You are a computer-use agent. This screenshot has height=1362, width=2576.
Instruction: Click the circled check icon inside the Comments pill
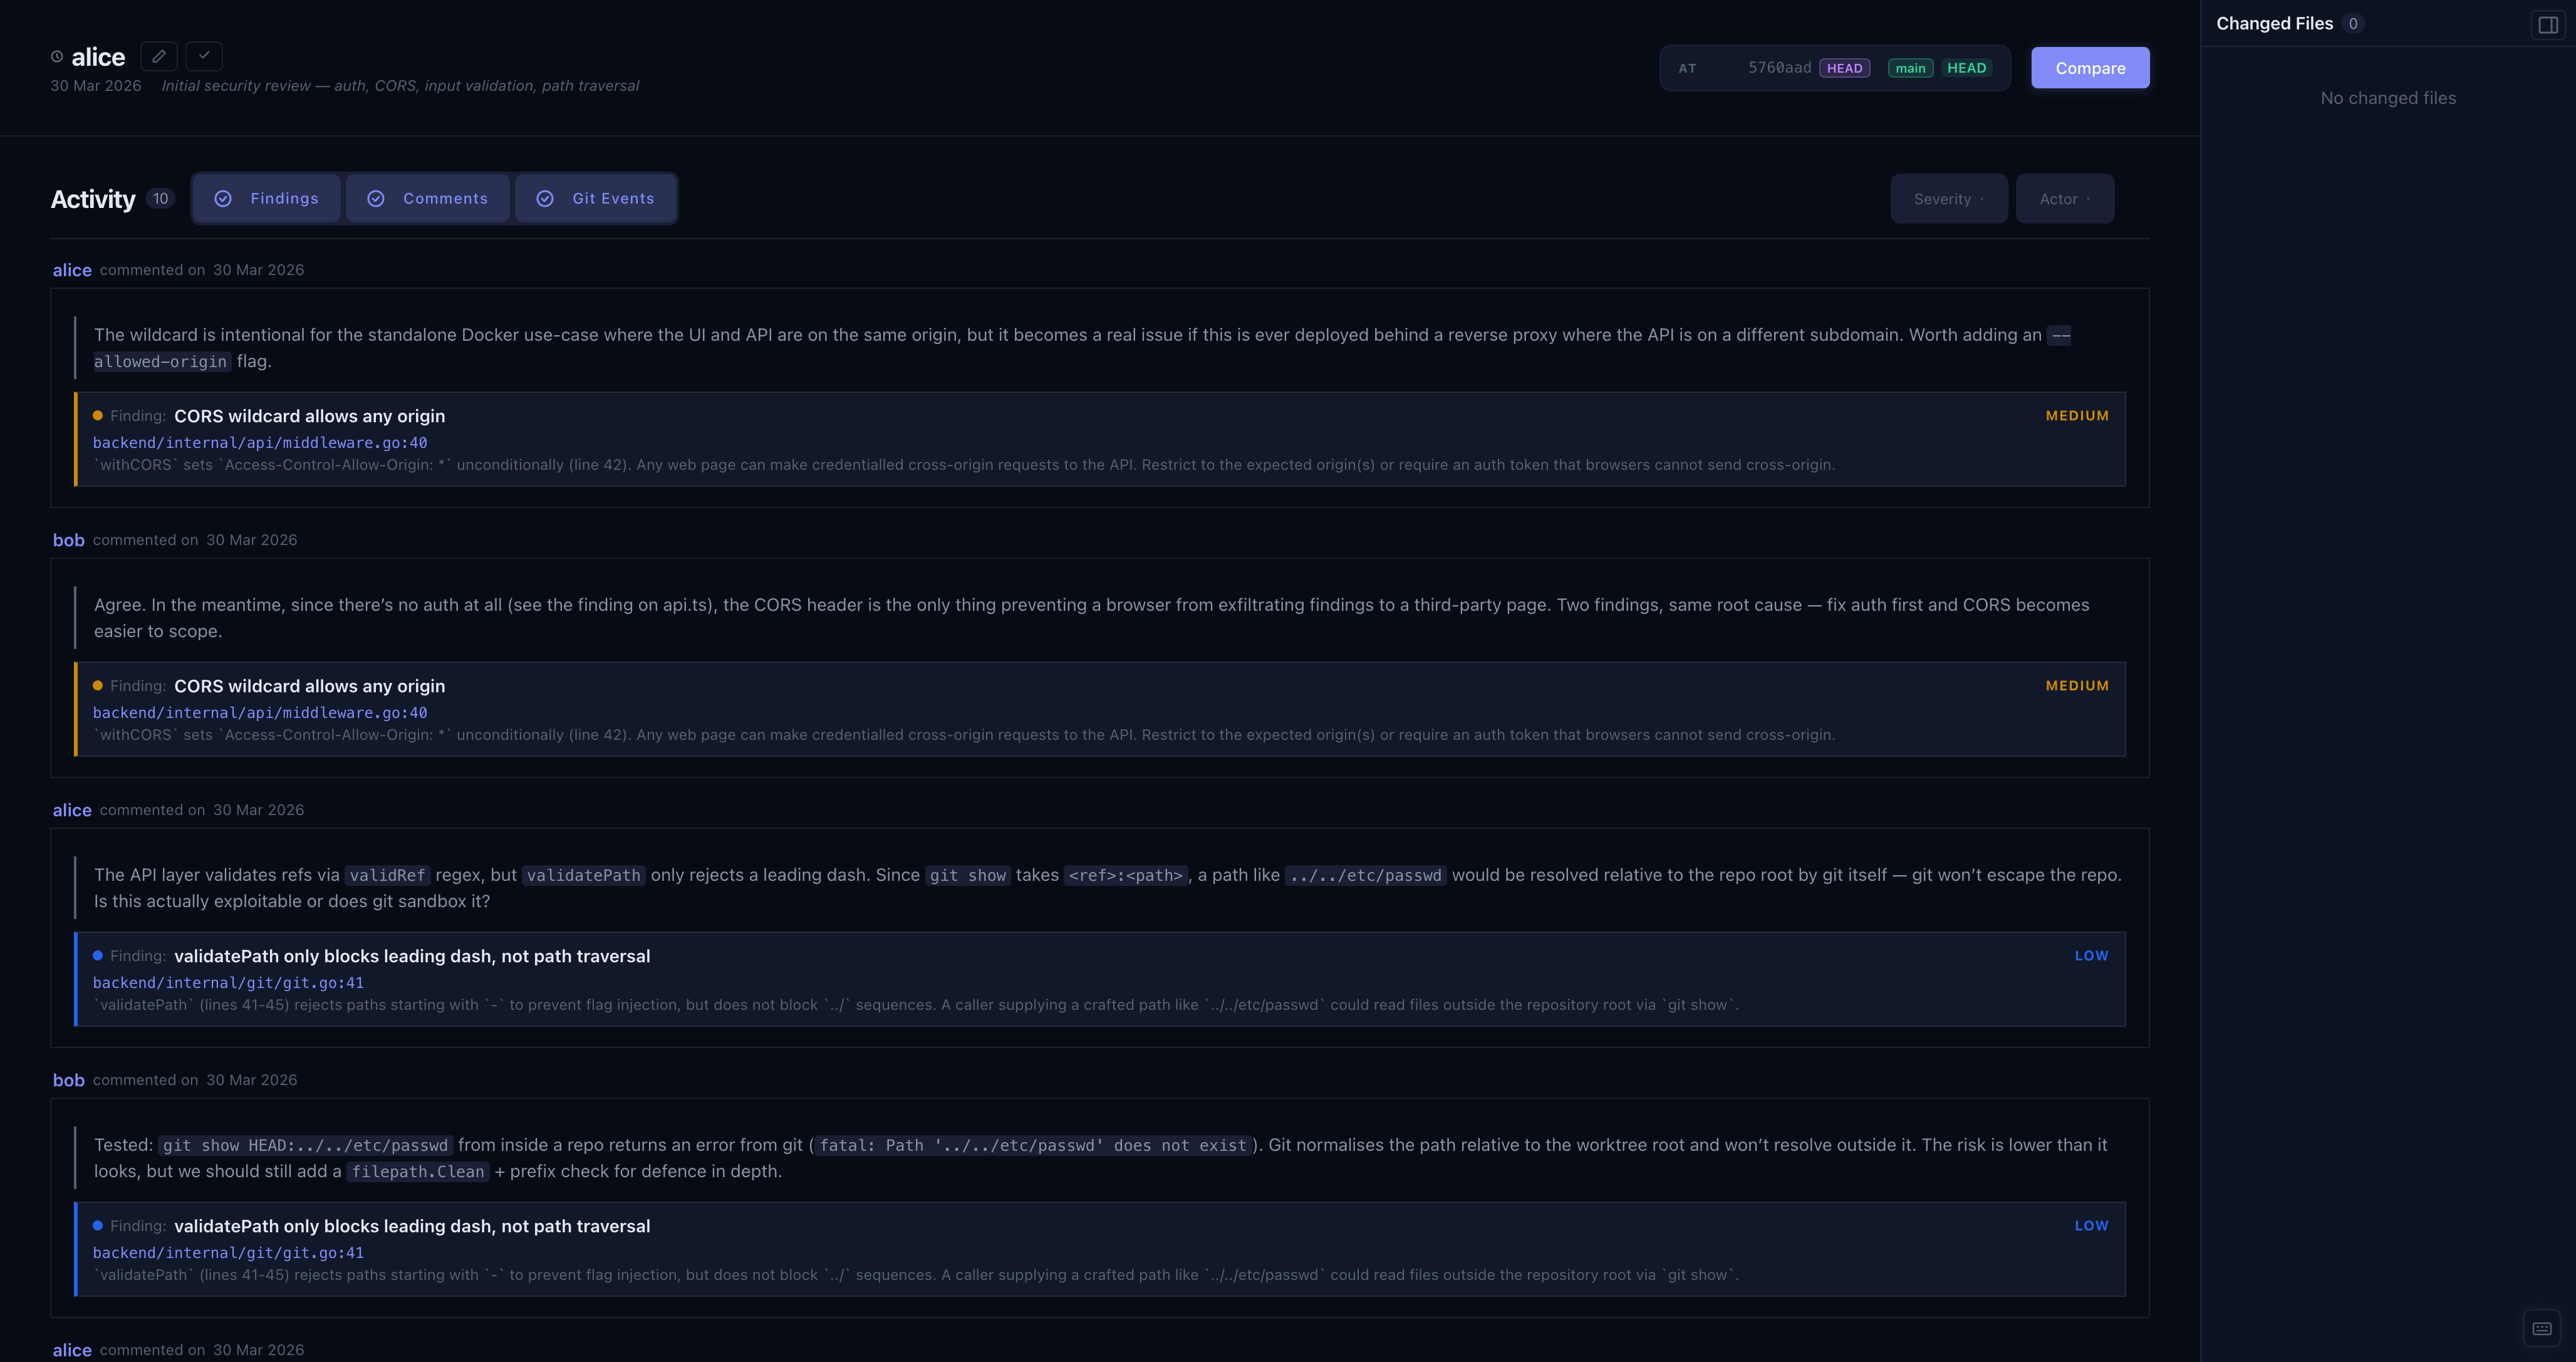(x=377, y=198)
